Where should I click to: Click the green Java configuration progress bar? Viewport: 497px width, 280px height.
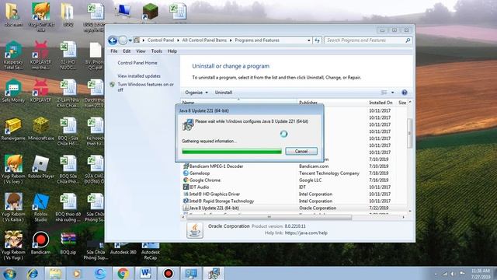231,152
